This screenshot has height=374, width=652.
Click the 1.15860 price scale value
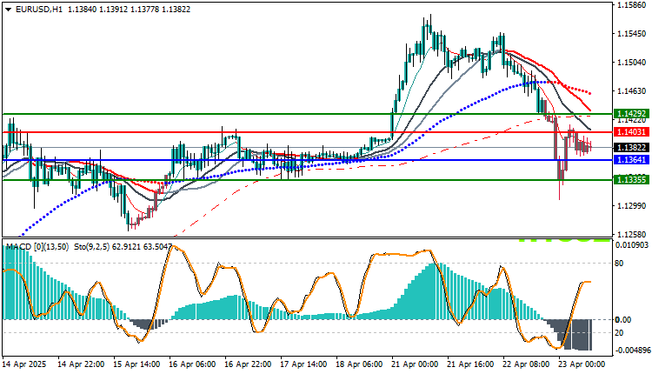pyautogui.click(x=632, y=5)
